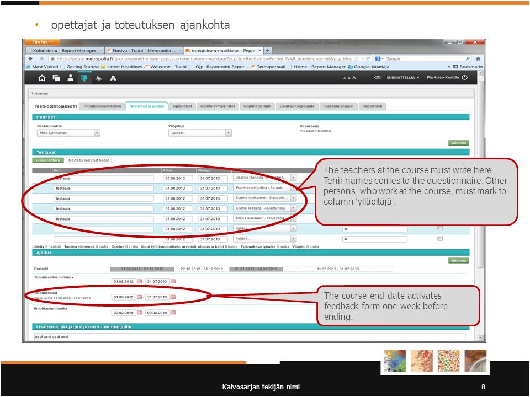Switch to the Opiskelijat tab
The image size is (530, 397).
click(x=182, y=106)
